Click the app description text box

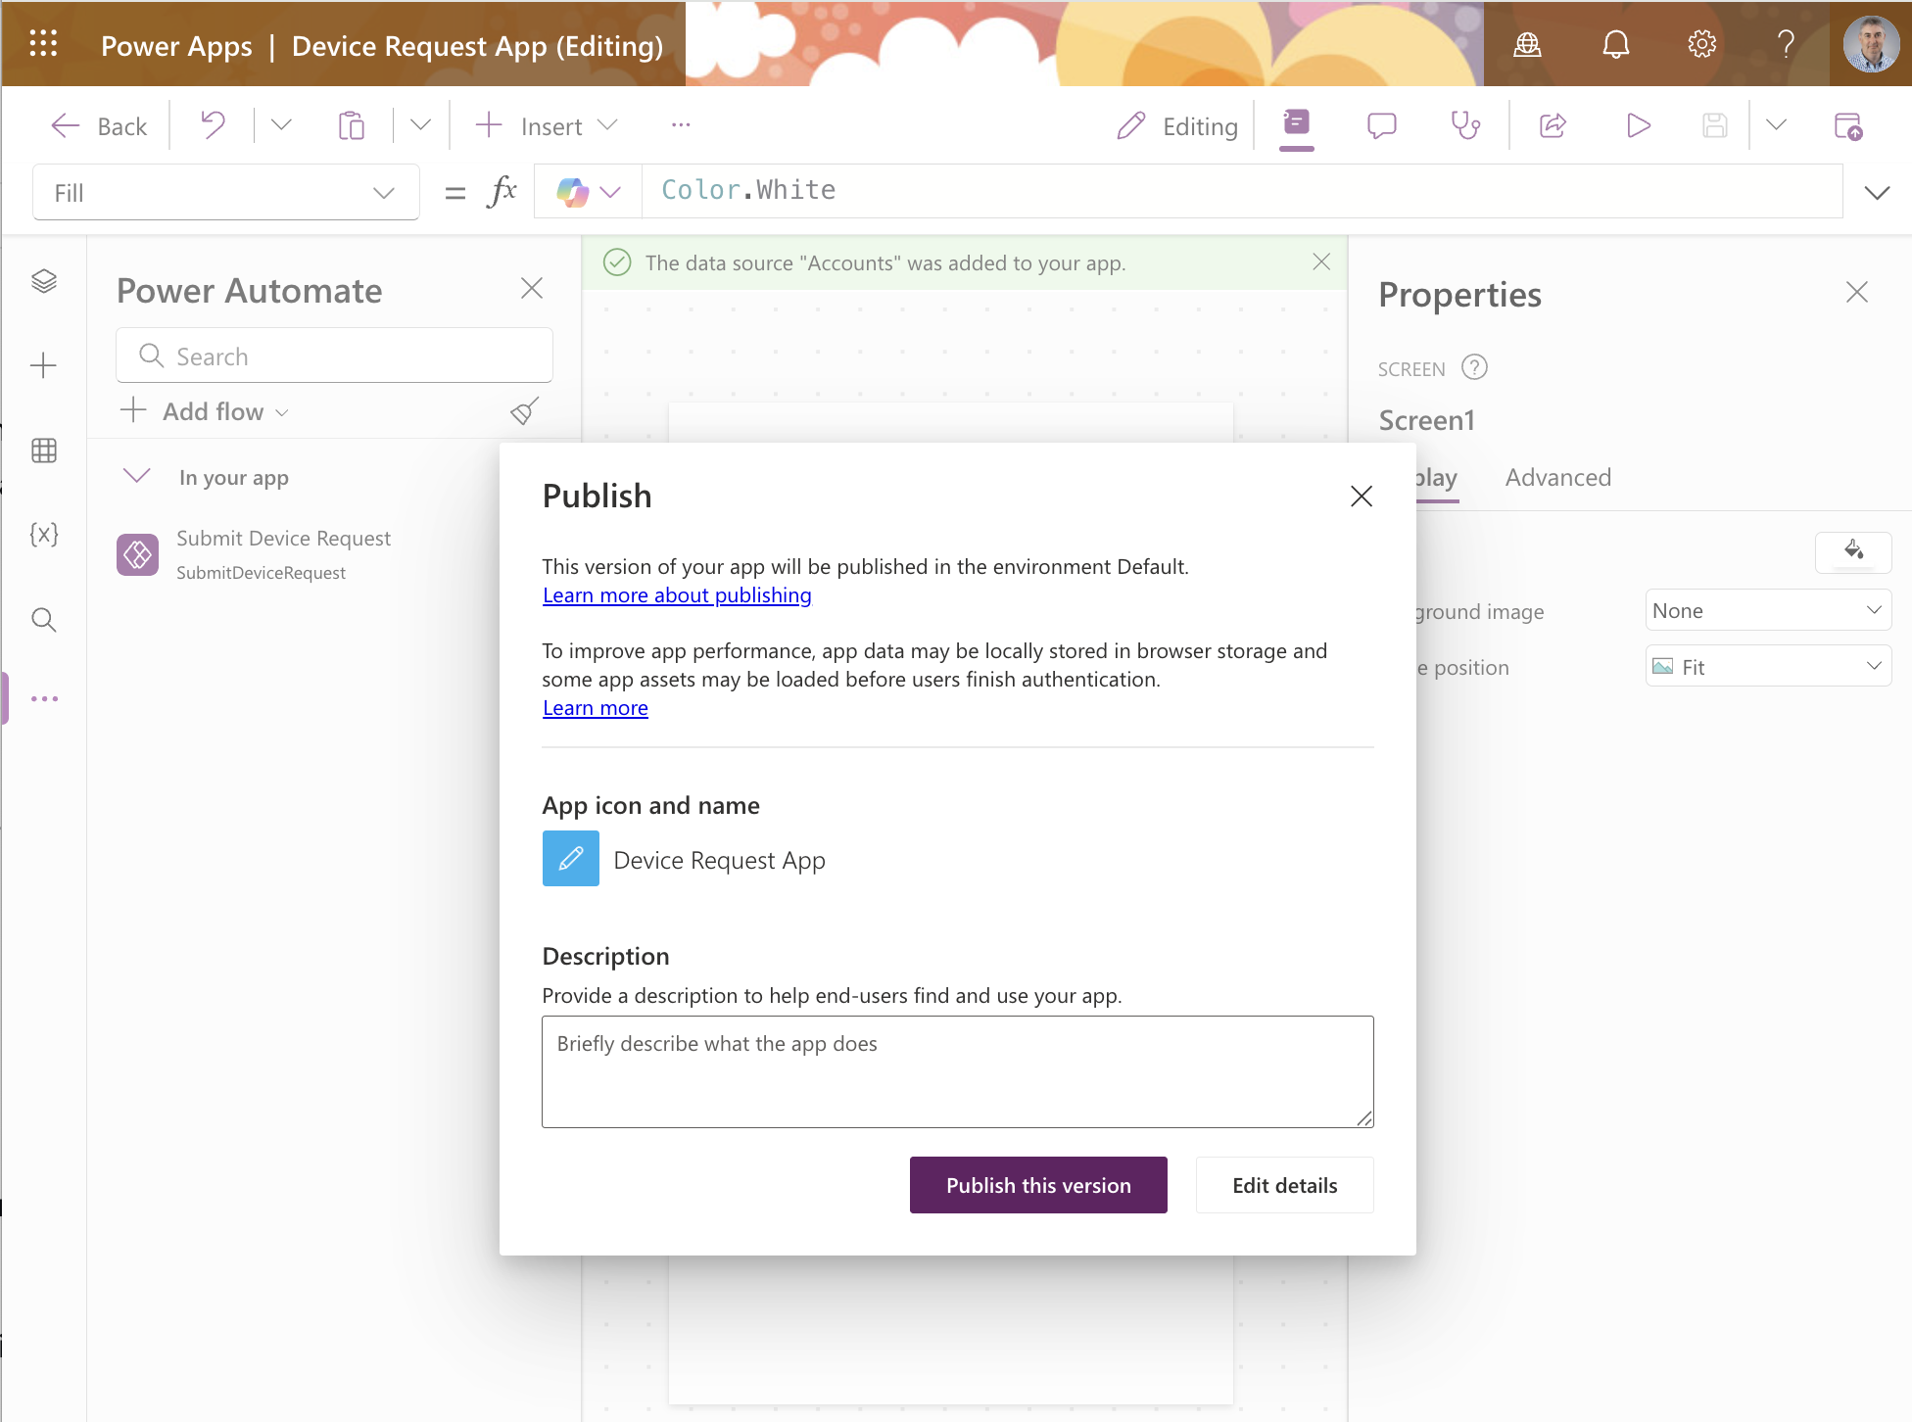click(958, 1071)
